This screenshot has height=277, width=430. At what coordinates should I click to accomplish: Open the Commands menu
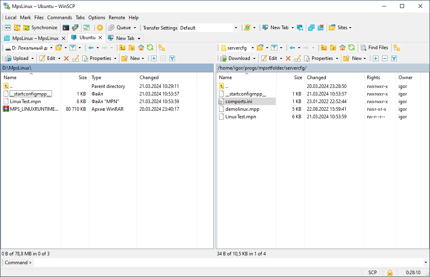[x=60, y=18]
